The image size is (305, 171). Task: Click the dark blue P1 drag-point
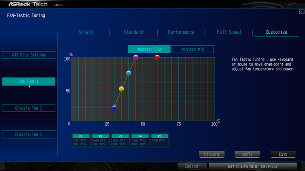click(x=114, y=108)
